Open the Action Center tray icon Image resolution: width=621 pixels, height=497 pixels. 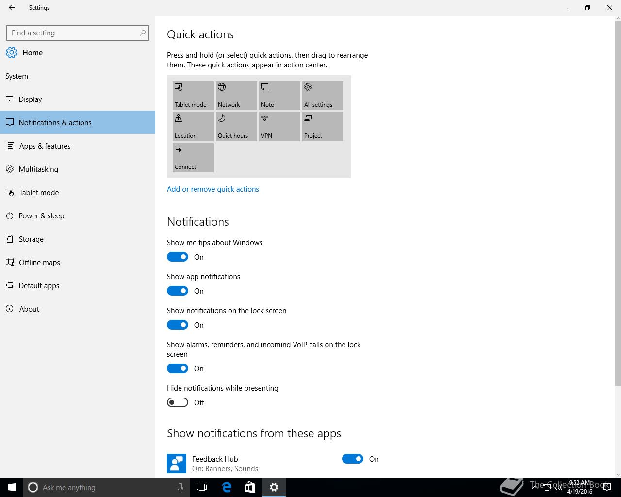(x=606, y=487)
